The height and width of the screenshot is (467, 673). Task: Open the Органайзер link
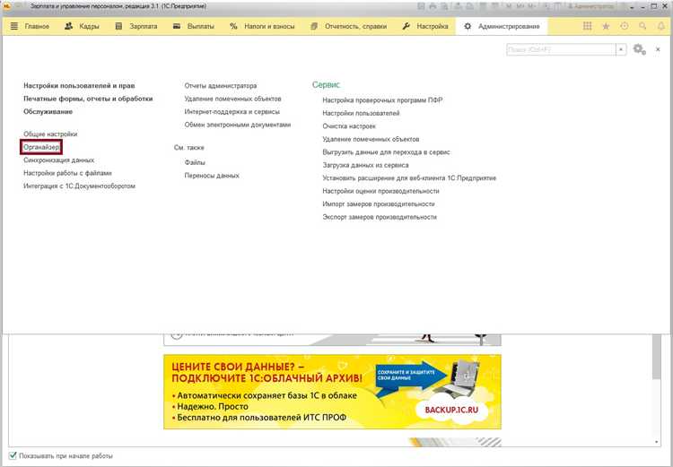(41, 147)
